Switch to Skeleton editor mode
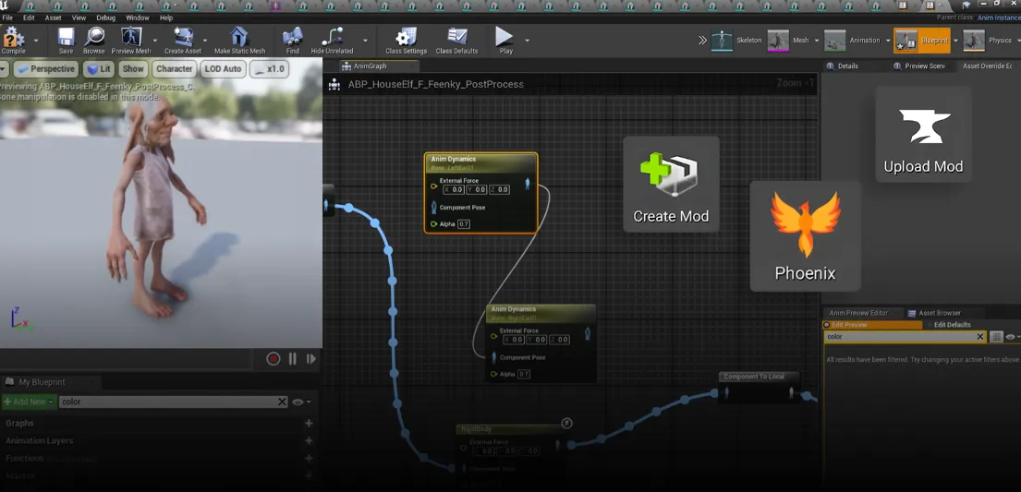Viewport: 1021px width, 492px height. [736, 41]
